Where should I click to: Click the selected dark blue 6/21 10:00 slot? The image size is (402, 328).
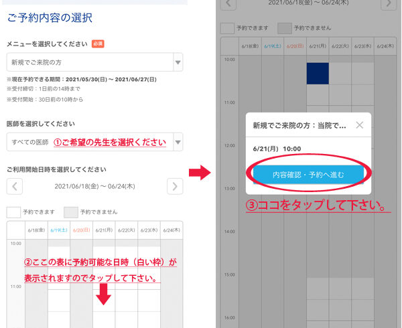pyautogui.click(x=318, y=74)
